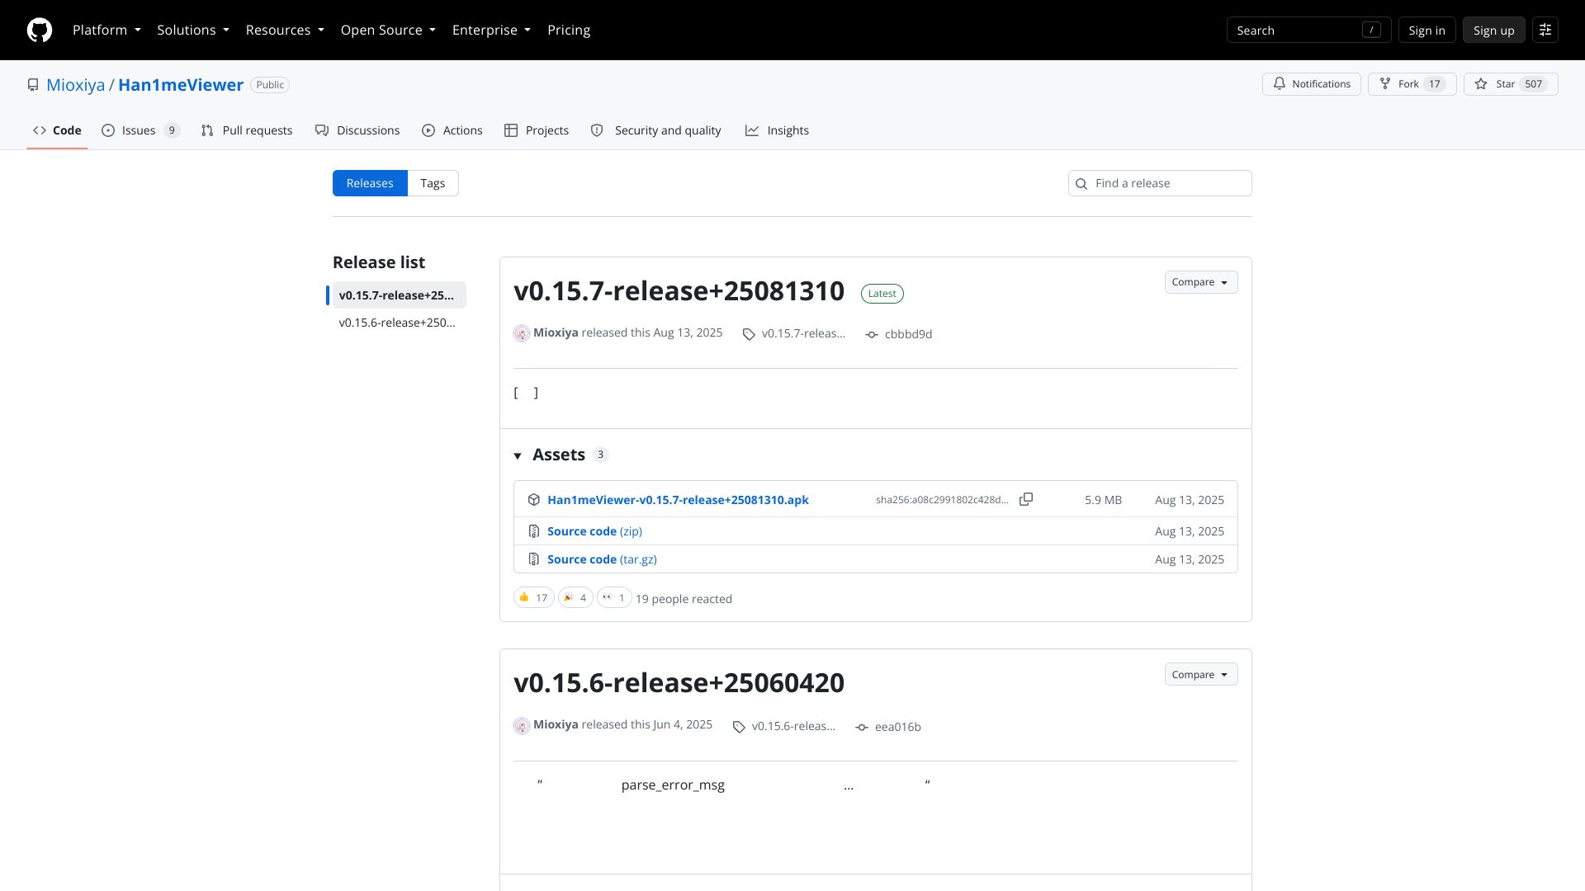Select the Releases tab button
1585x891 pixels.
370,183
